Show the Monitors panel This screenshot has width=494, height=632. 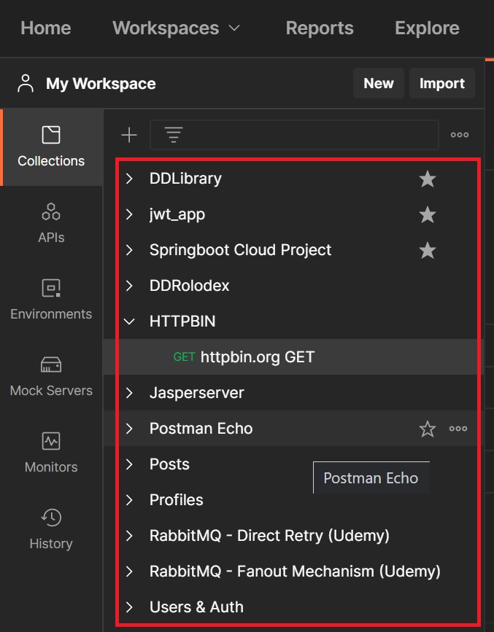point(51,453)
